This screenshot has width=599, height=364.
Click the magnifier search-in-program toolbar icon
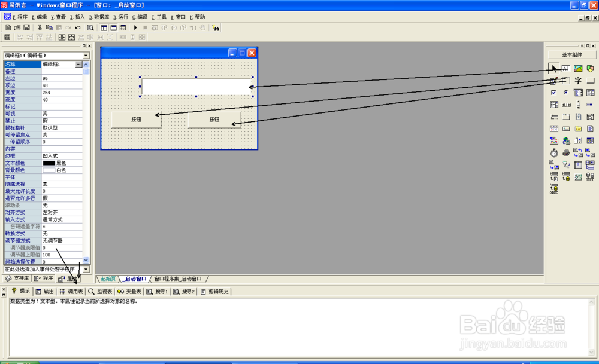click(x=90, y=27)
